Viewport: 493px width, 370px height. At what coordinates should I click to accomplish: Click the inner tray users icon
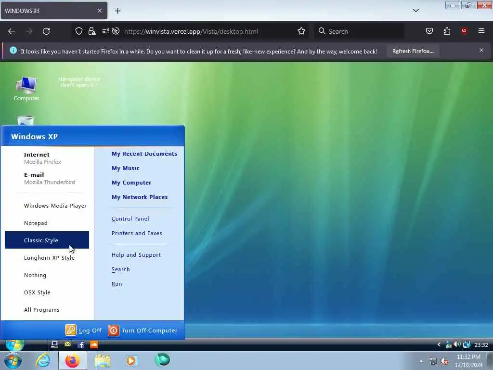click(449, 345)
